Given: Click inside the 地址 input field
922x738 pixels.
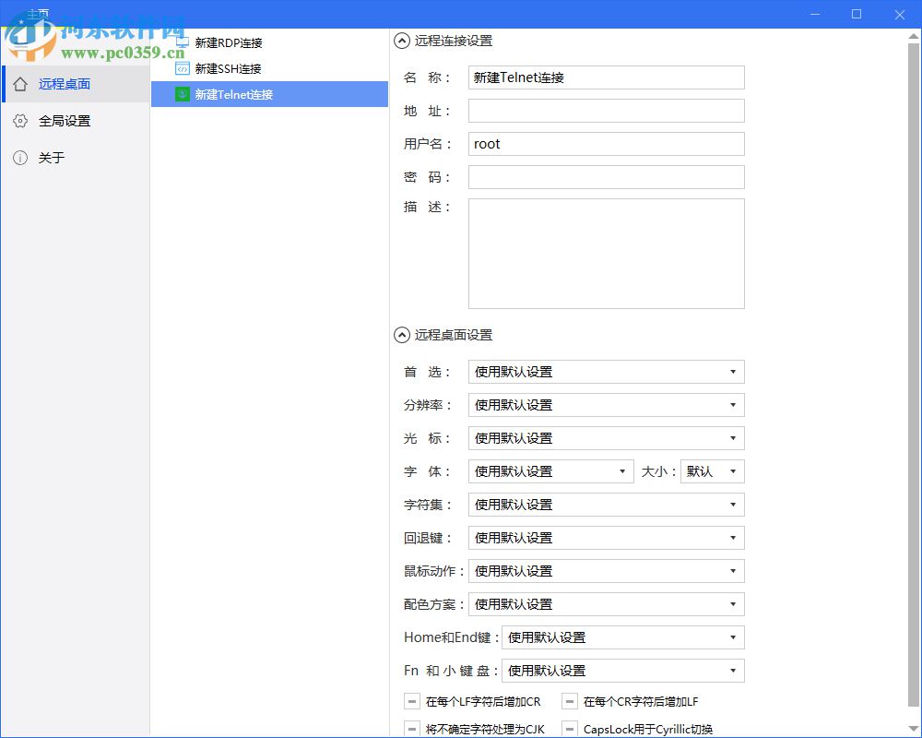Looking at the screenshot, I should pyautogui.click(x=606, y=110).
